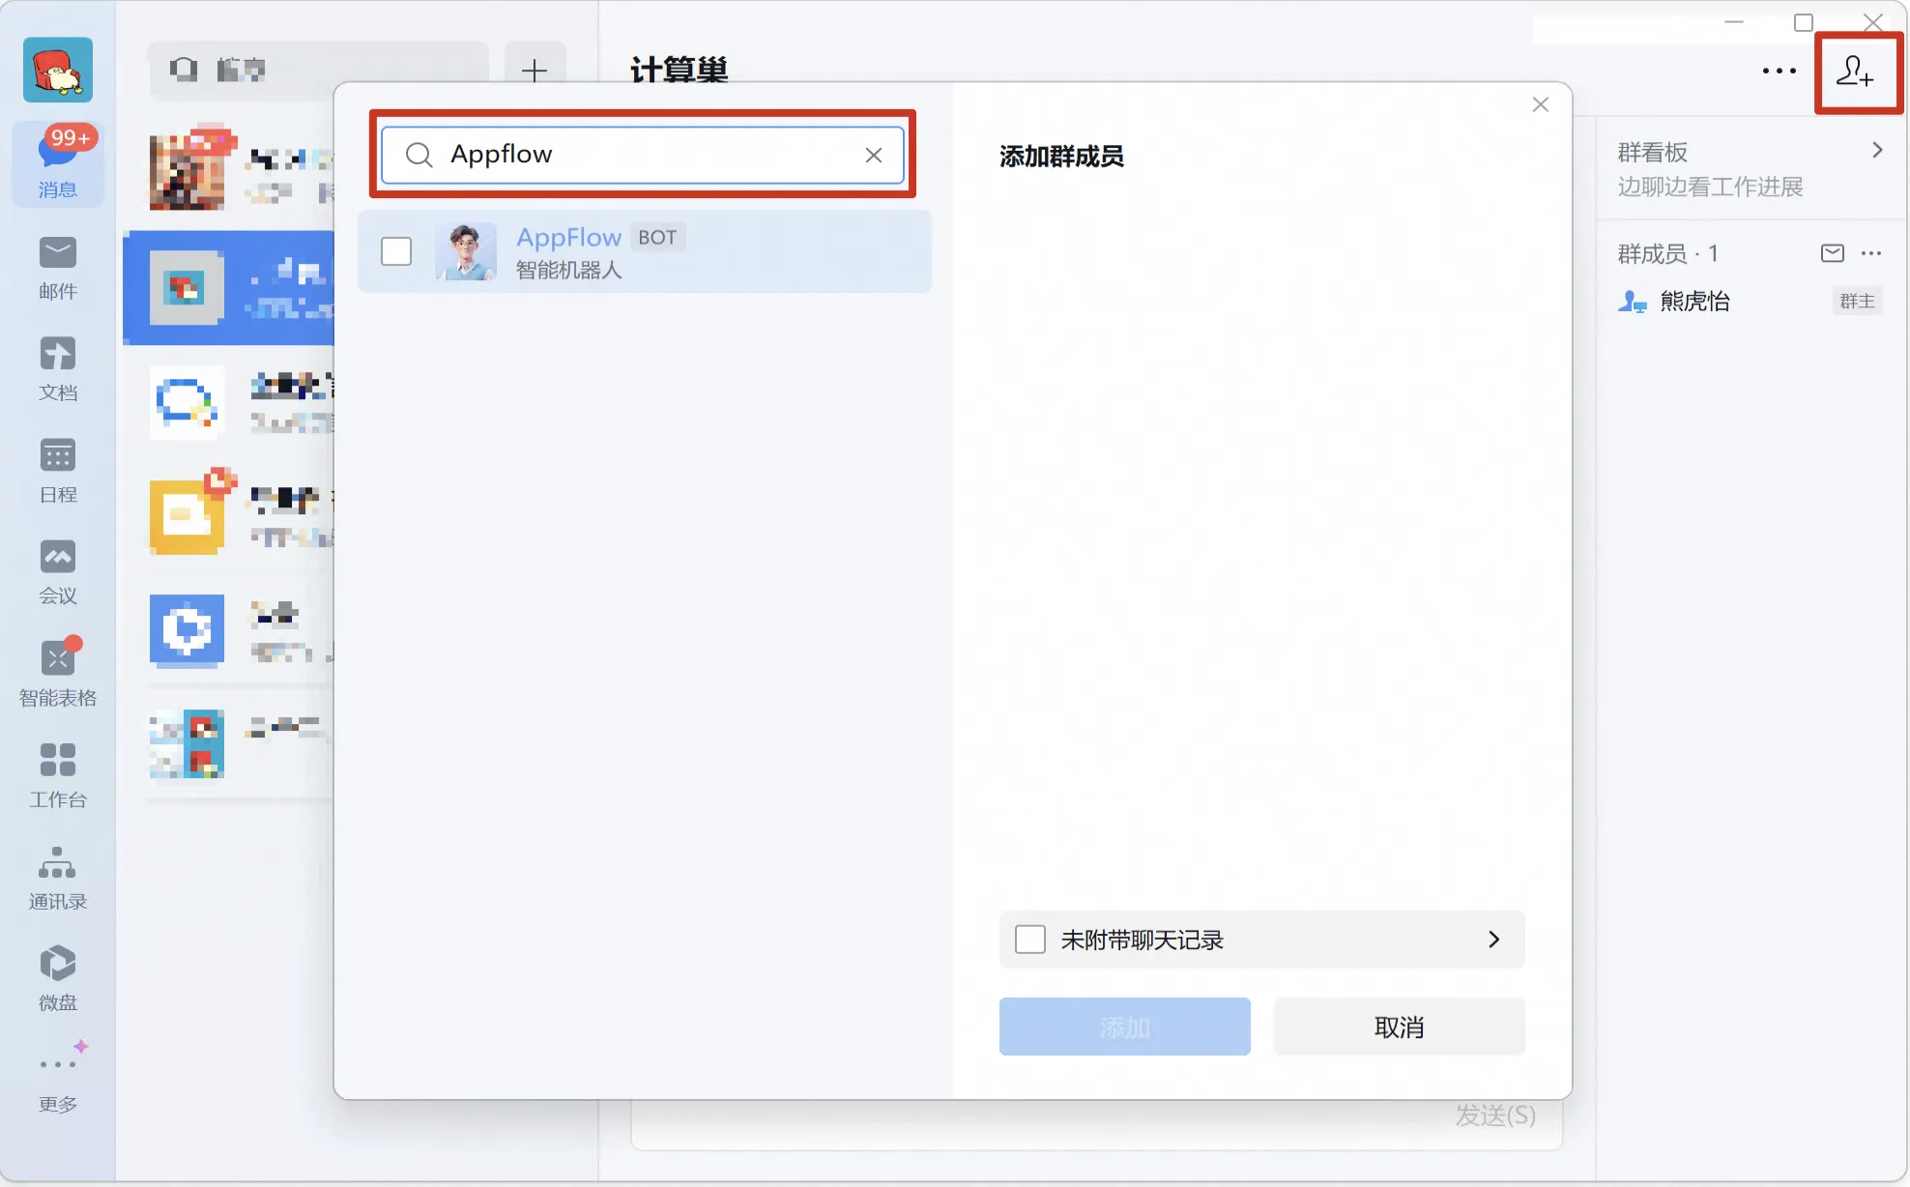The height and width of the screenshot is (1187, 1910).
Task: Expand the chat history options arrow
Action: (x=1493, y=940)
